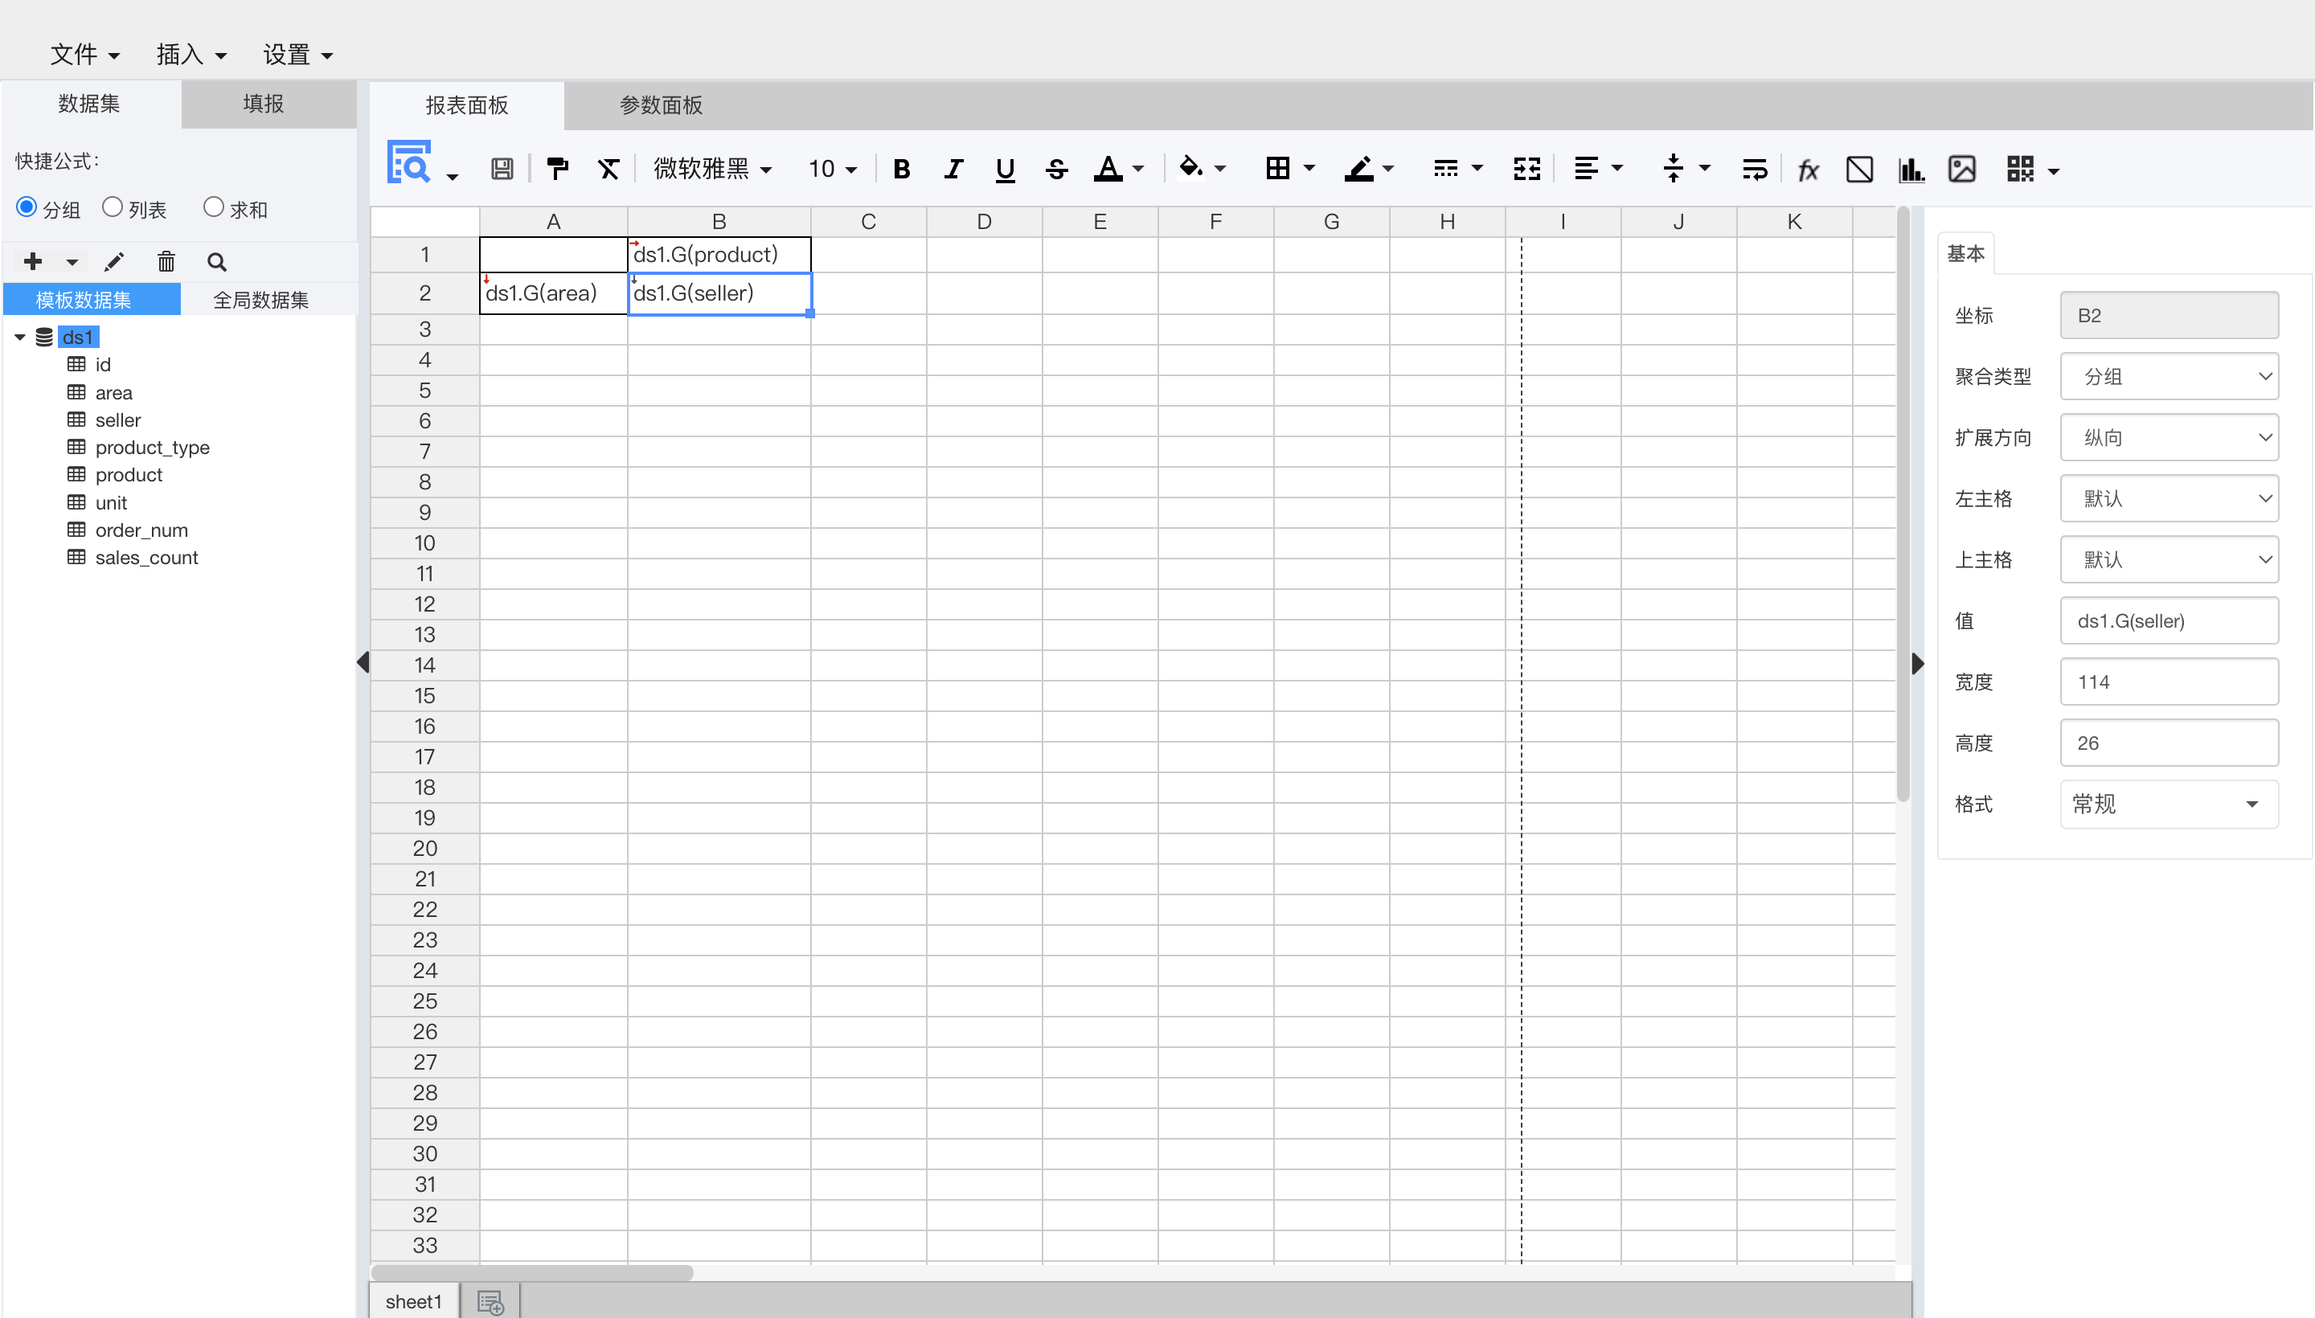Open the vertical alignment menu

(1686, 170)
